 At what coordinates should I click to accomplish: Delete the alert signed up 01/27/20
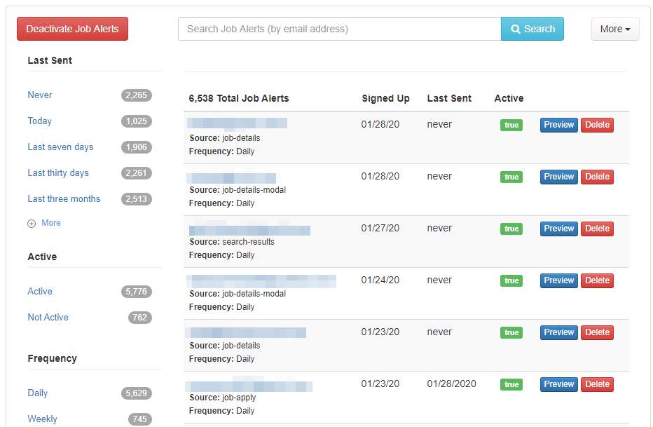[x=597, y=228]
